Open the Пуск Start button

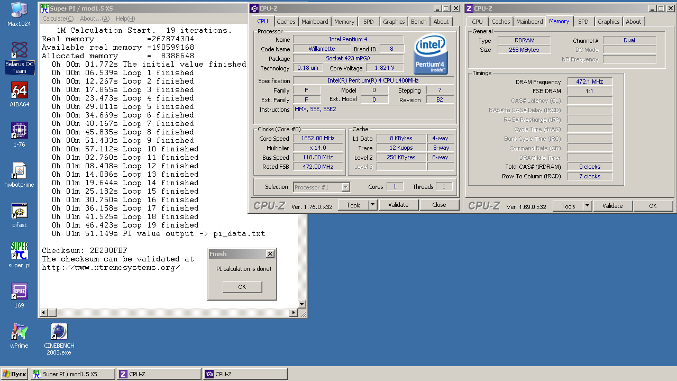(14, 374)
